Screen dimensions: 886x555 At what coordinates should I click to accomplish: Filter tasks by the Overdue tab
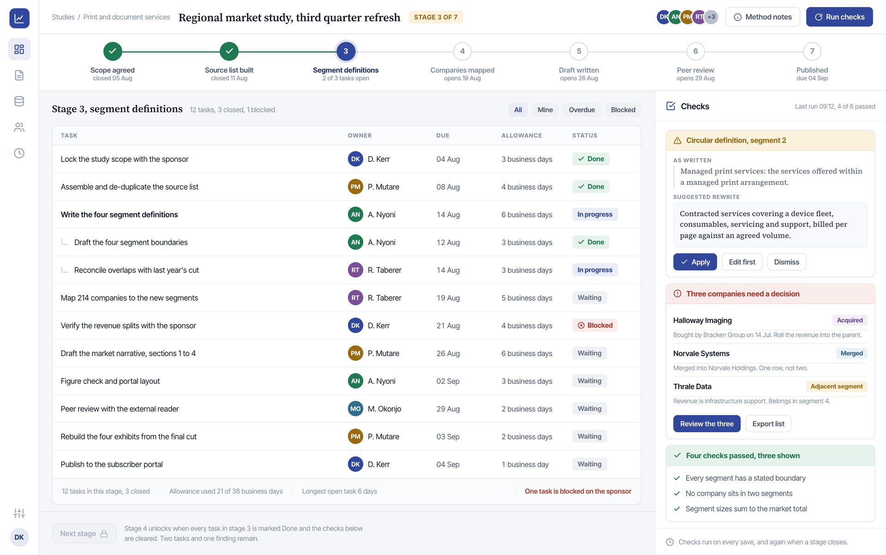click(x=581, y=110)
